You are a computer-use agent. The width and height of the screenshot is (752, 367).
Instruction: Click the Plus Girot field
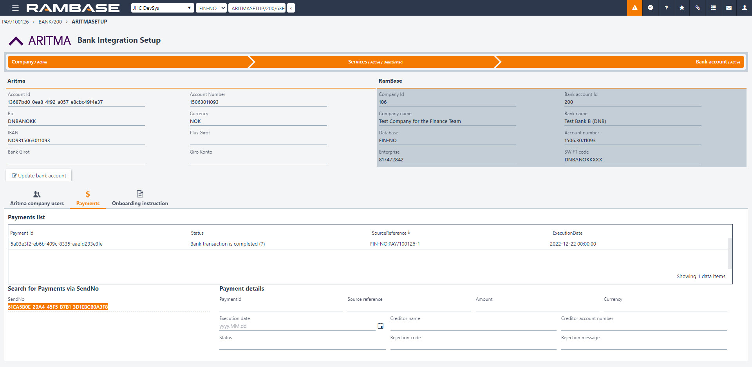click(x=258, y=141)
